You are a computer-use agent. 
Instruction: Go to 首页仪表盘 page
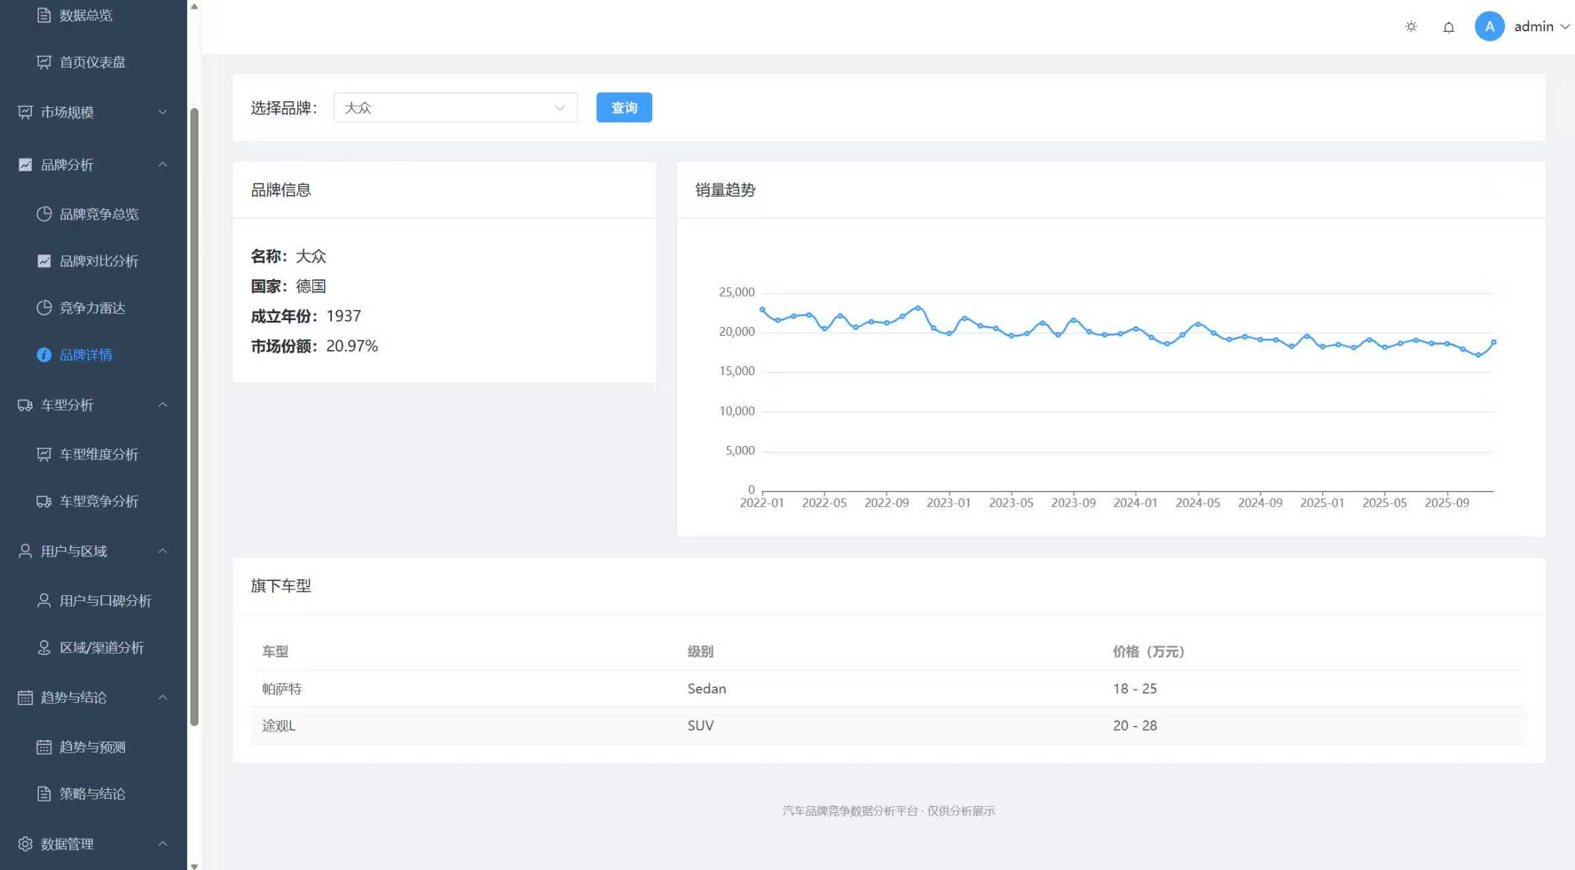point(93,62)
